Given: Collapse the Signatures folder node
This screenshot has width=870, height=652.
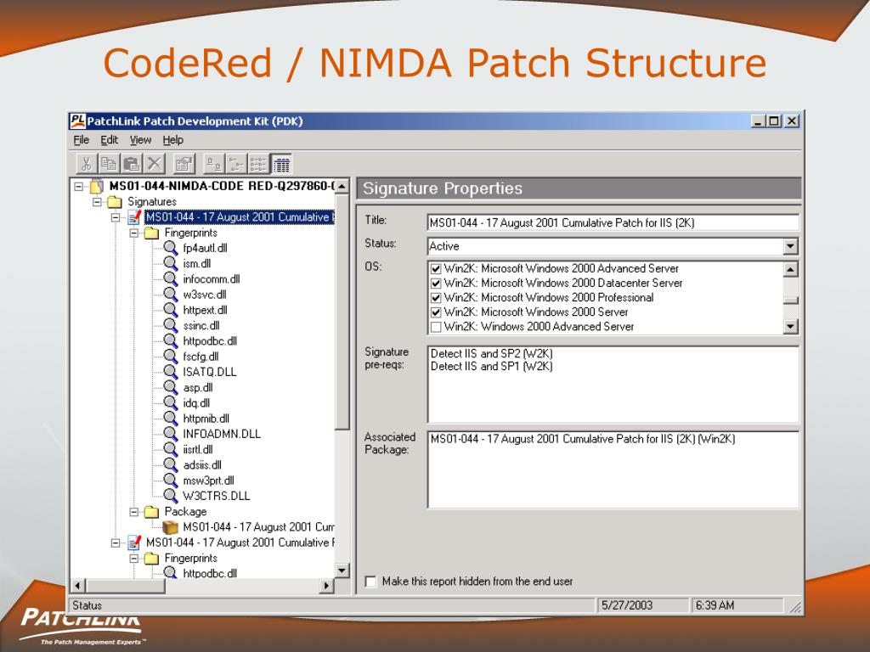Looking at the screenshot, I should (x=97, y=202).
